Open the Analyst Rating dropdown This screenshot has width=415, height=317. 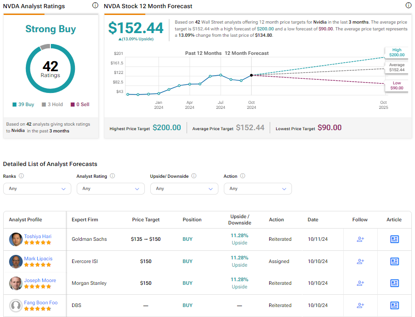pos(111,189)
